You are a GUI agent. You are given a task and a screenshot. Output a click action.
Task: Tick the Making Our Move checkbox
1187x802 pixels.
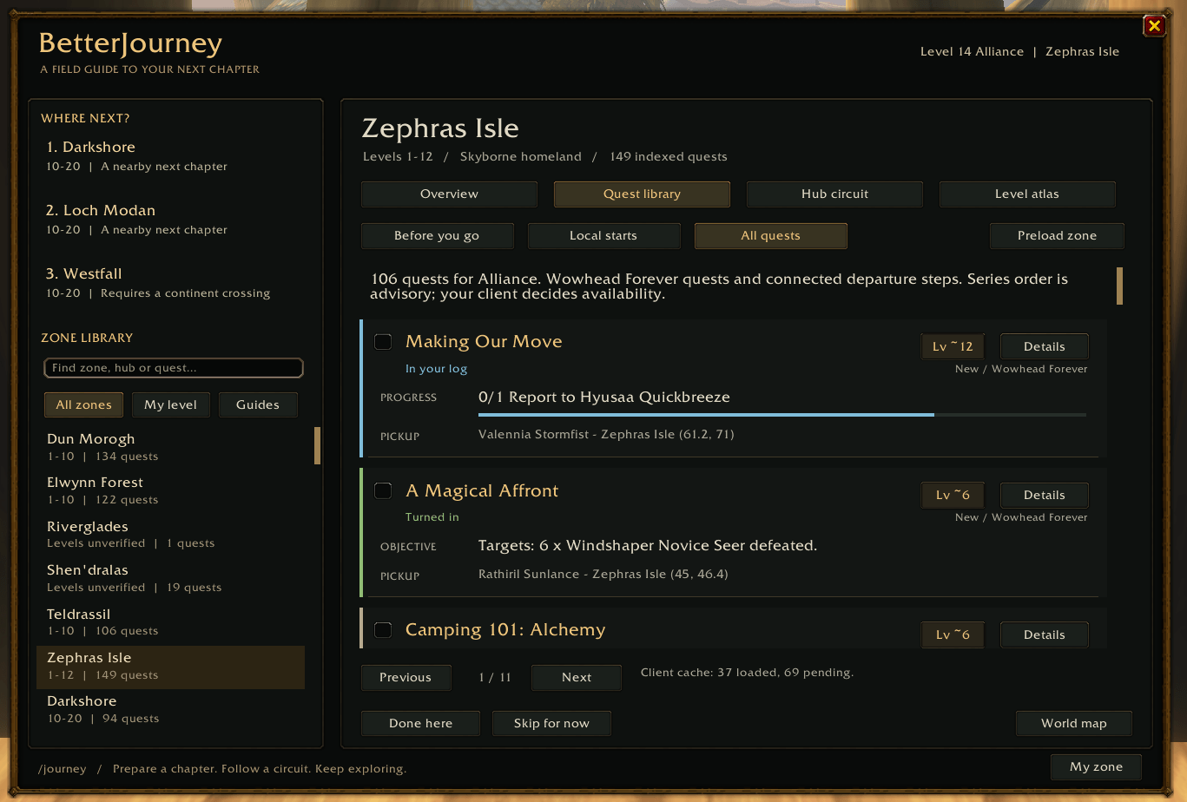click(383, 342)
